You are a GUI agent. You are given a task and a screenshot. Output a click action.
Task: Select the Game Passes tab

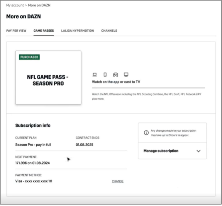(x=44, y=31)
